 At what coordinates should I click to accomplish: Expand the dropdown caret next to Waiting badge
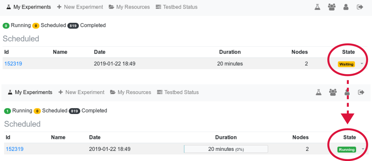tap(362, 64)
